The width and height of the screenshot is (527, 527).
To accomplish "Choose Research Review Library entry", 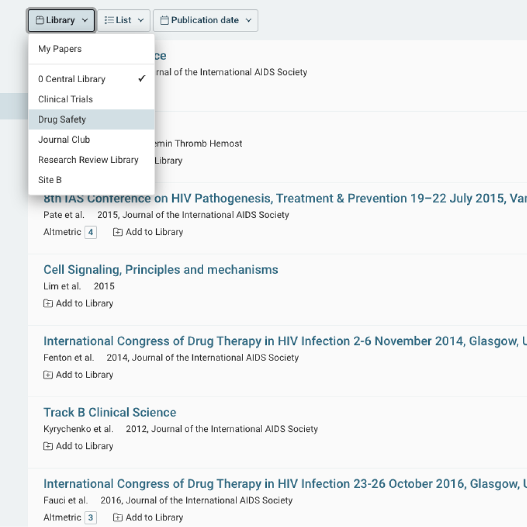I will pos(88,160).
